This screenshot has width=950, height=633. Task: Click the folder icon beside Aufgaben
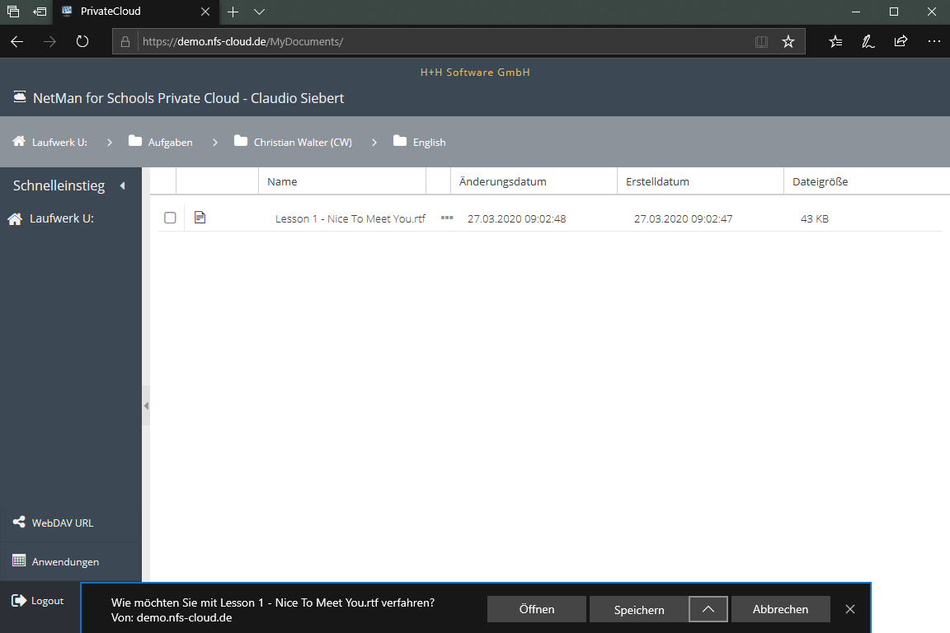(135, 141)
